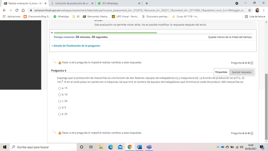Go to next question via bottom arrow

pyautogui.click(x=252, y=133)
